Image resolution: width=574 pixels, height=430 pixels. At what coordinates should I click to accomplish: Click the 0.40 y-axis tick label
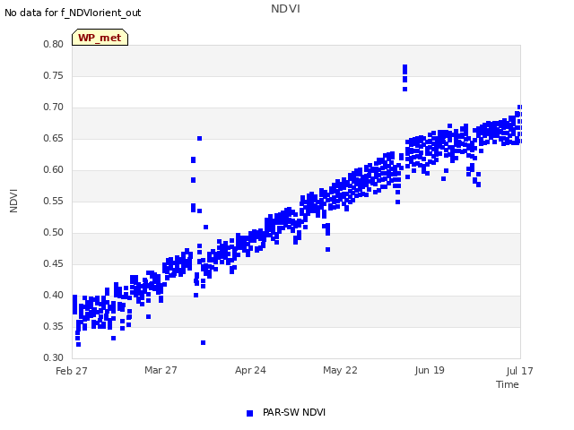54,295
